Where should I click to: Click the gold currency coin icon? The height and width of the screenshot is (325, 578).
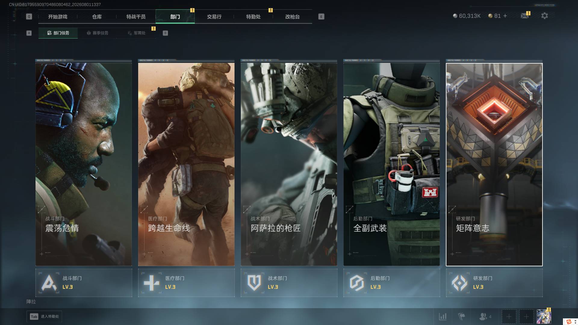490,16
